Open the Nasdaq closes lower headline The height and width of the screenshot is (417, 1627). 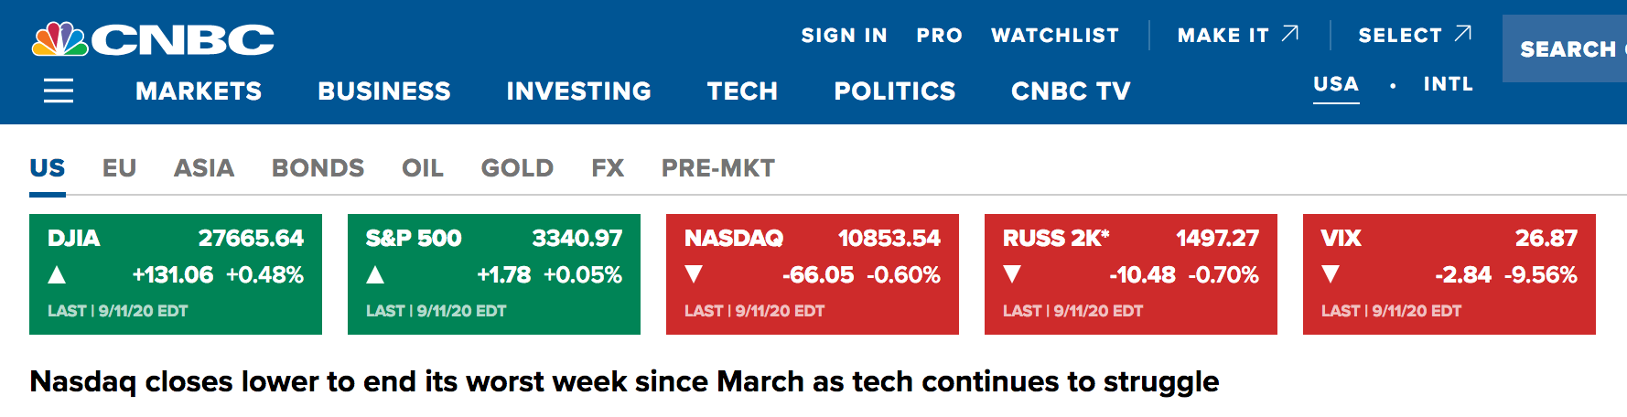[624, 381]
